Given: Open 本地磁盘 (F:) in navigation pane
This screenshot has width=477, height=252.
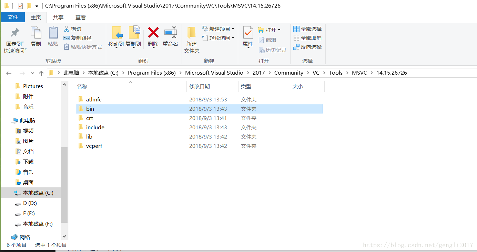Looking at the screenshot, I should coord(38,223).
